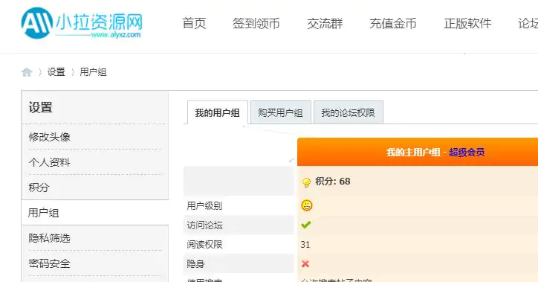
Task: Click the 设置 sidebar heading
Action: pos(40,107)
